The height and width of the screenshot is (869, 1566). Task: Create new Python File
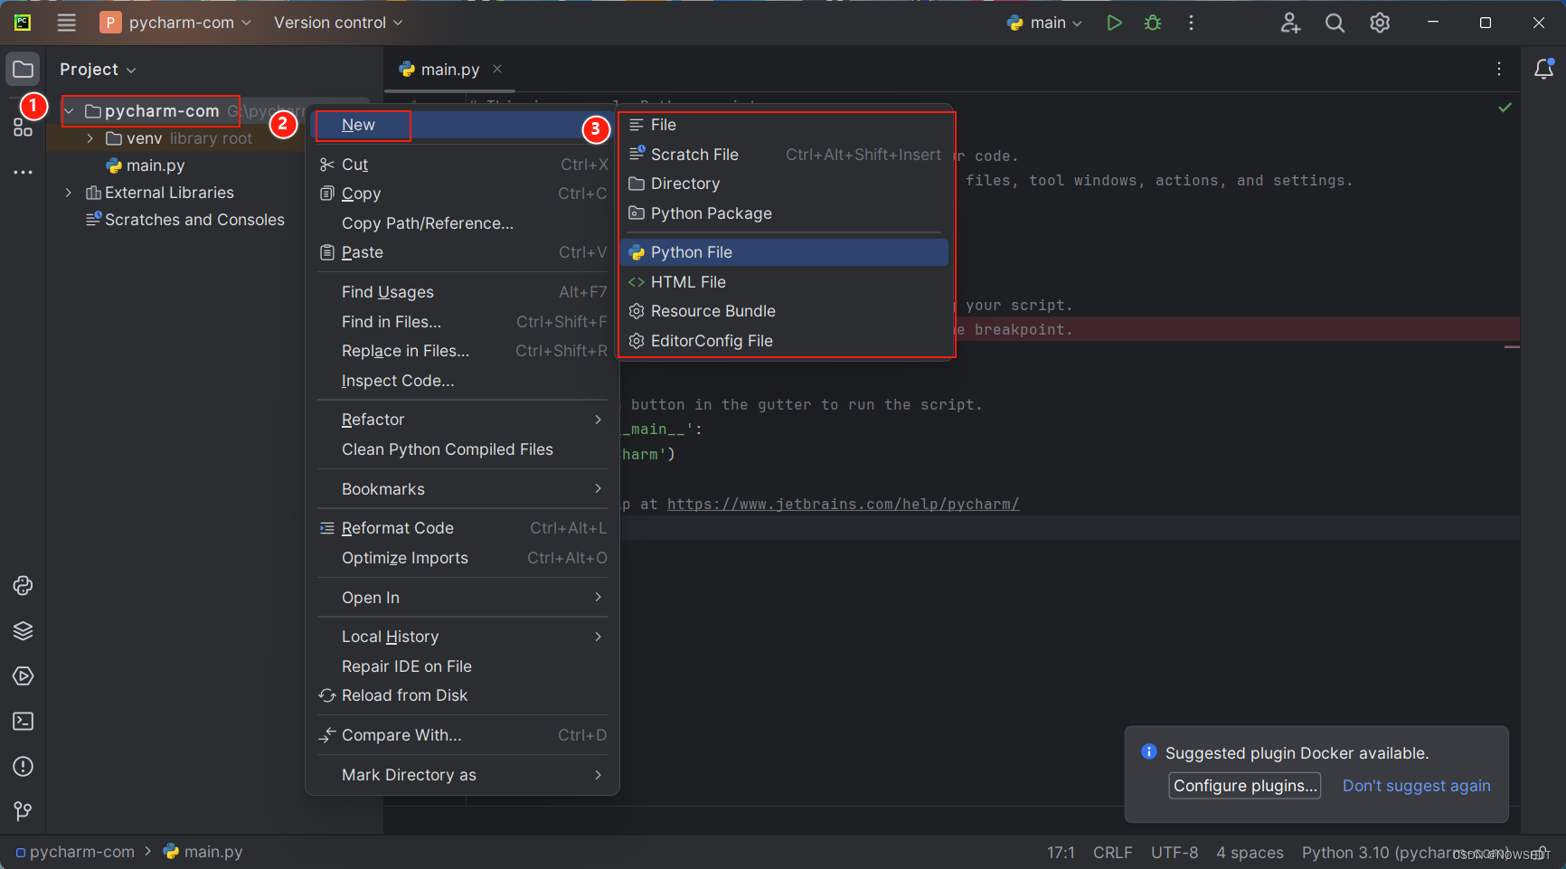click(x=785, y=252)
